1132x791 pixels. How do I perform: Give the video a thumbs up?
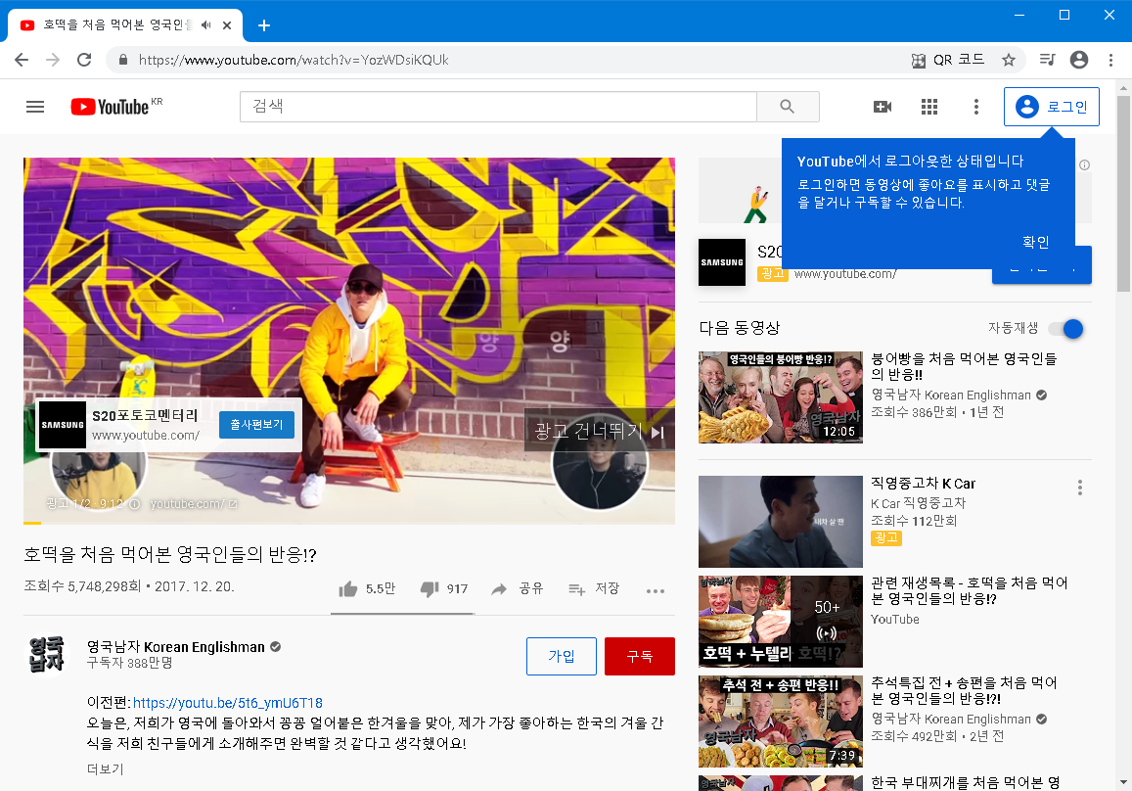coord(347,589)
